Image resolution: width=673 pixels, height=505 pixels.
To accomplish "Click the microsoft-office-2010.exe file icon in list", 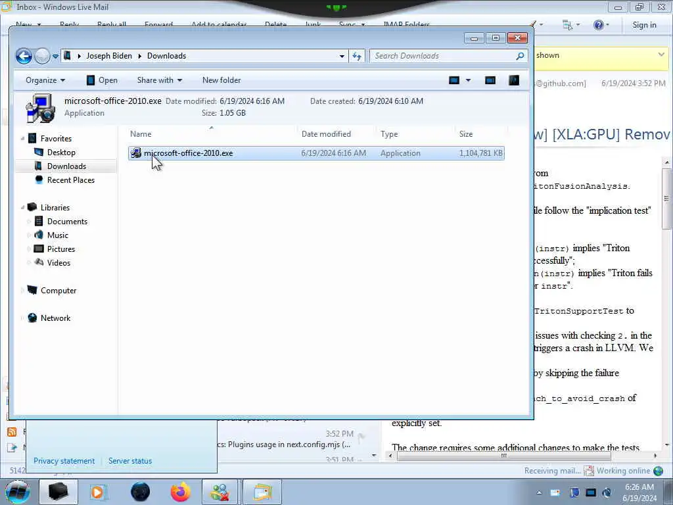I will 136,153.
